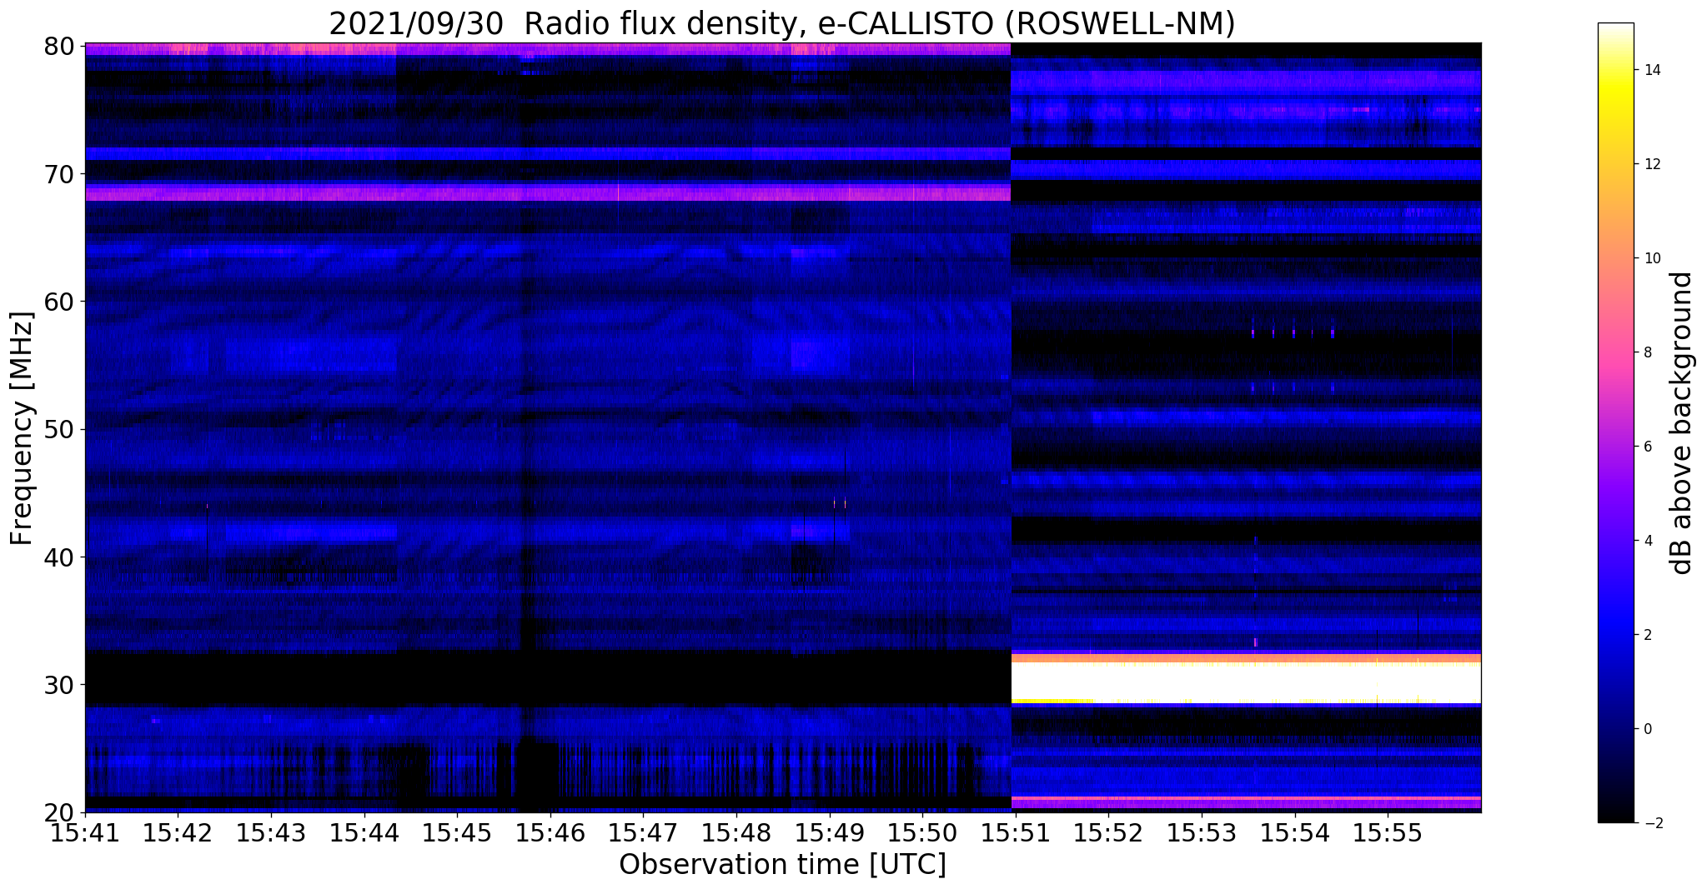Screen dimensions: 1707x889
Task: Click the pink band at 80 MHz
Action: 548,49
